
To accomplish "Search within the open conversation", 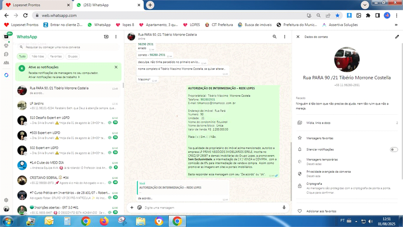I will tap(274, 37).
